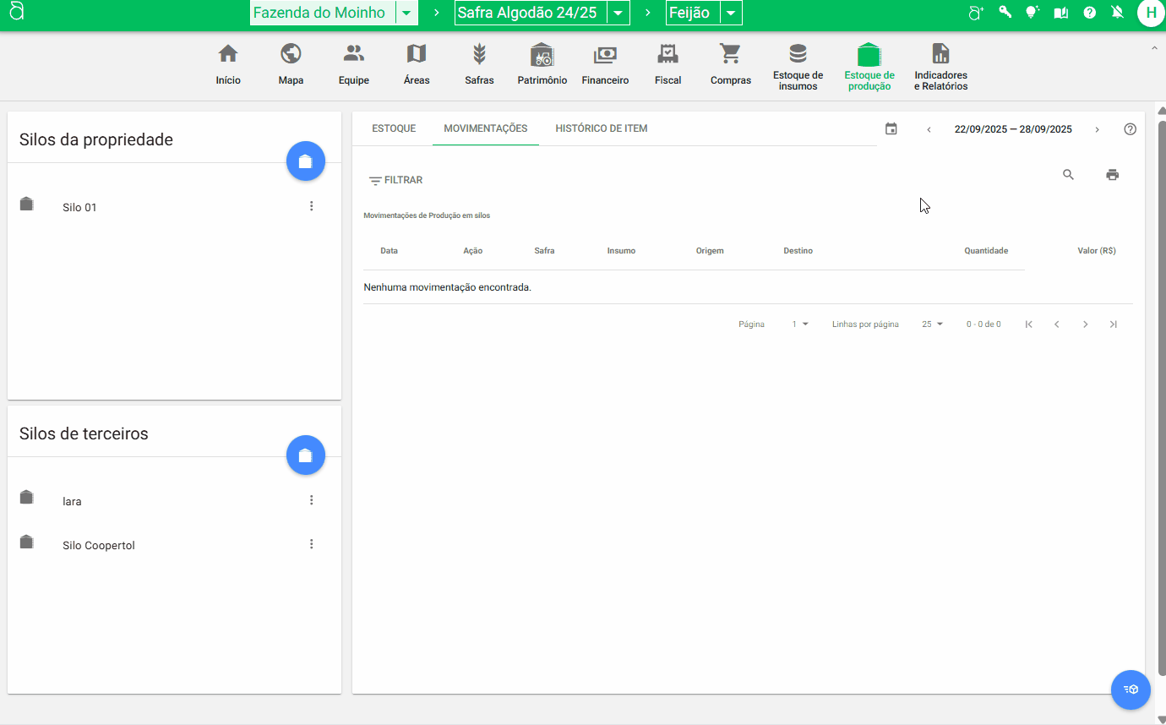Open the rows per page dropdown
1166x725 pixels.
pos(932,324)
